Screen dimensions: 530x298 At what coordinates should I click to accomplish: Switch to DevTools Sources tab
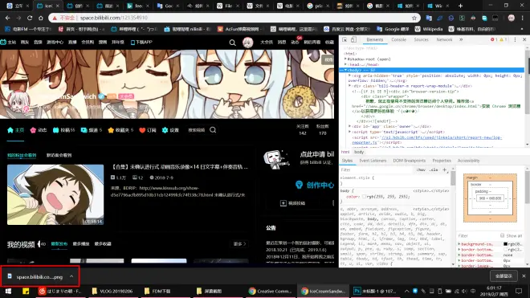(421, 39)
